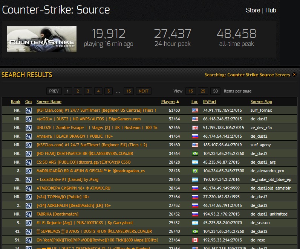Sort table by Rank column
The image size is (300, 249).
coord(16,102)
